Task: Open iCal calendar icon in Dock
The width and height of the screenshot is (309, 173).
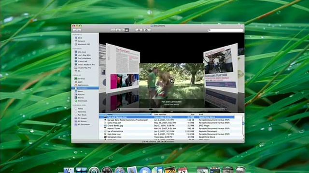Action: point(183,170)
